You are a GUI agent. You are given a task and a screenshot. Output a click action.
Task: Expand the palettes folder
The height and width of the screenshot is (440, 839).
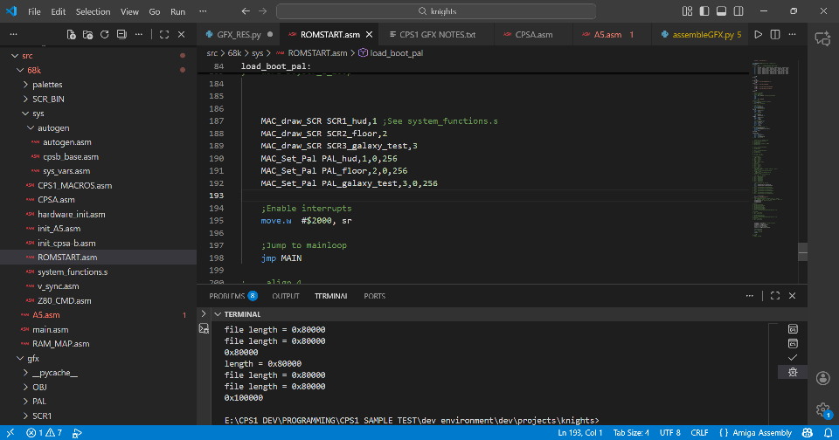[x=25, y=85]
